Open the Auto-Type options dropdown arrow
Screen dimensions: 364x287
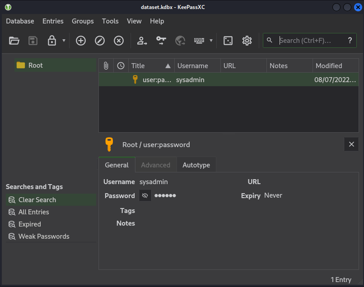(x=211, y=41)
